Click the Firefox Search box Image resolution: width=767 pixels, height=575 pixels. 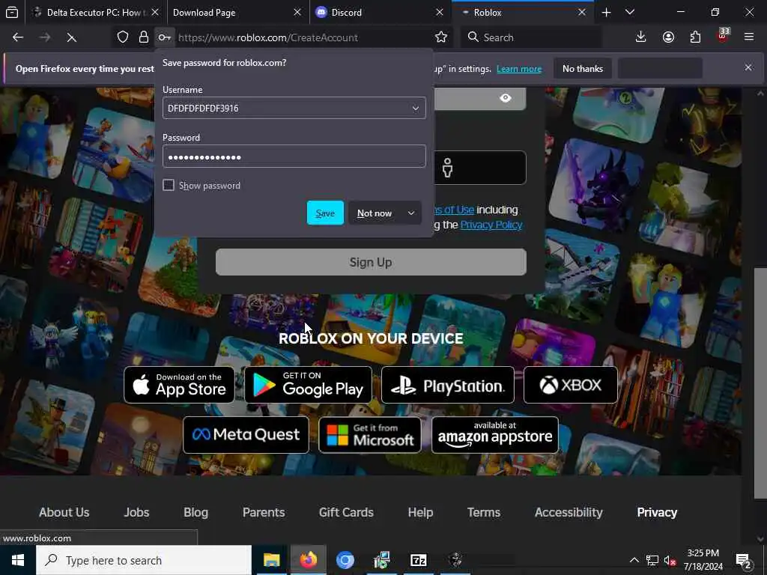pos(531,37)
